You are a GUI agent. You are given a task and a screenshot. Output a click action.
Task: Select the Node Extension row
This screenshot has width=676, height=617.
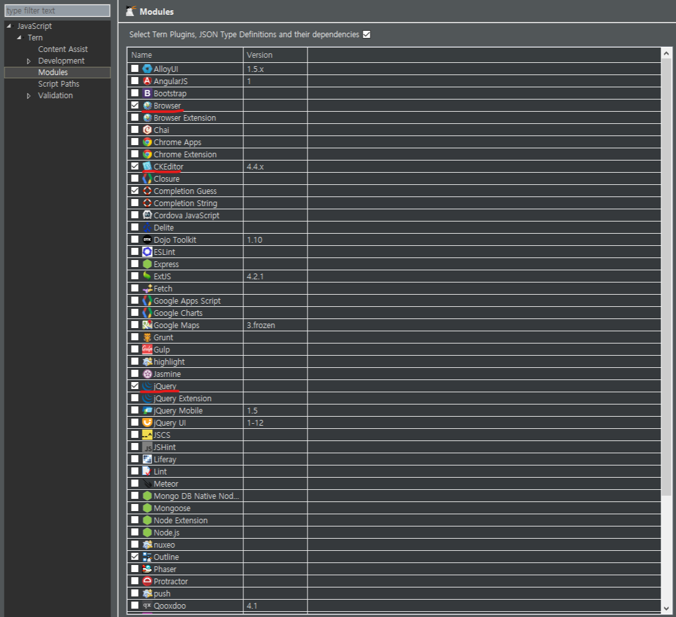tap(394, 520)
